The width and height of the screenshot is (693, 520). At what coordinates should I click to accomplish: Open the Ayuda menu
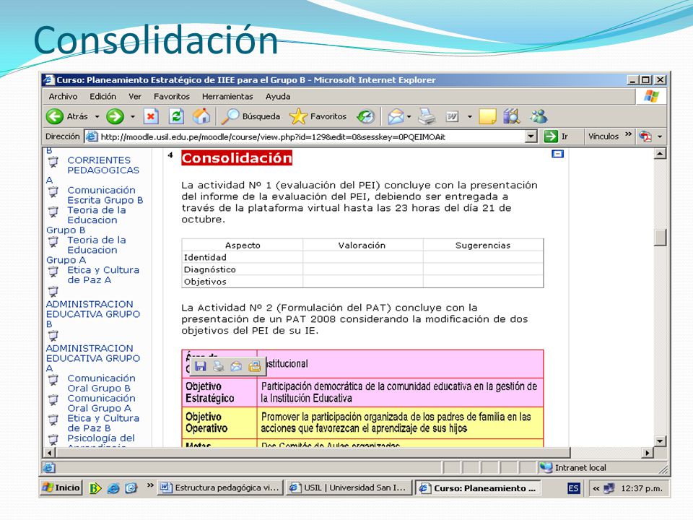click(x=277, y=96)
